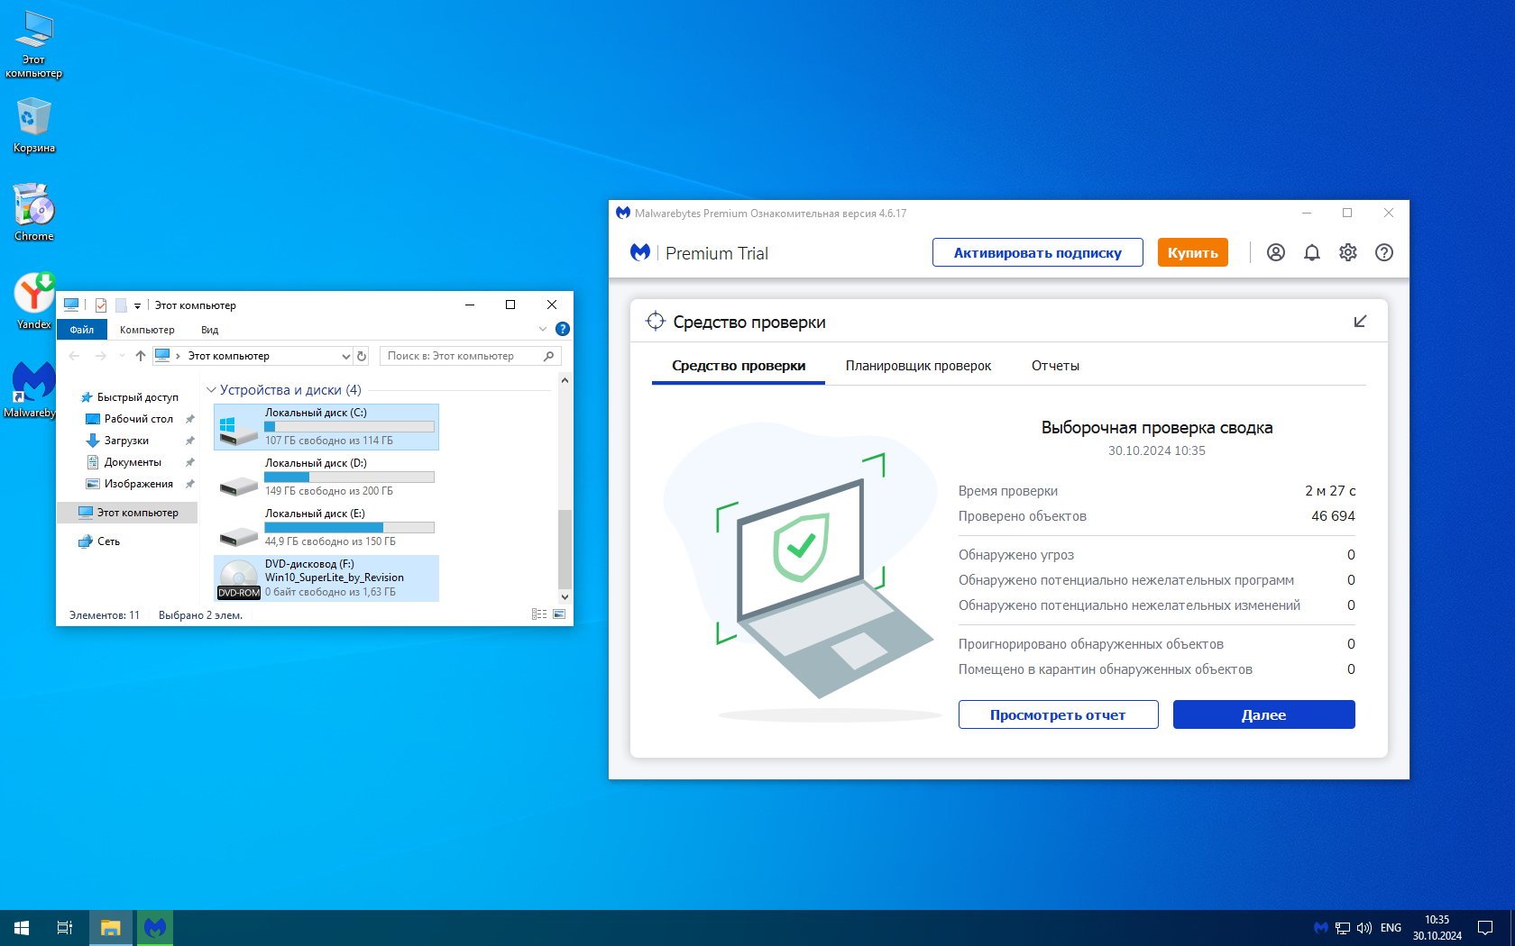This screenshot has height=946, width=1515.
Task: Open the Файл menu in Explorer
Action: click(x=82, y=330)
